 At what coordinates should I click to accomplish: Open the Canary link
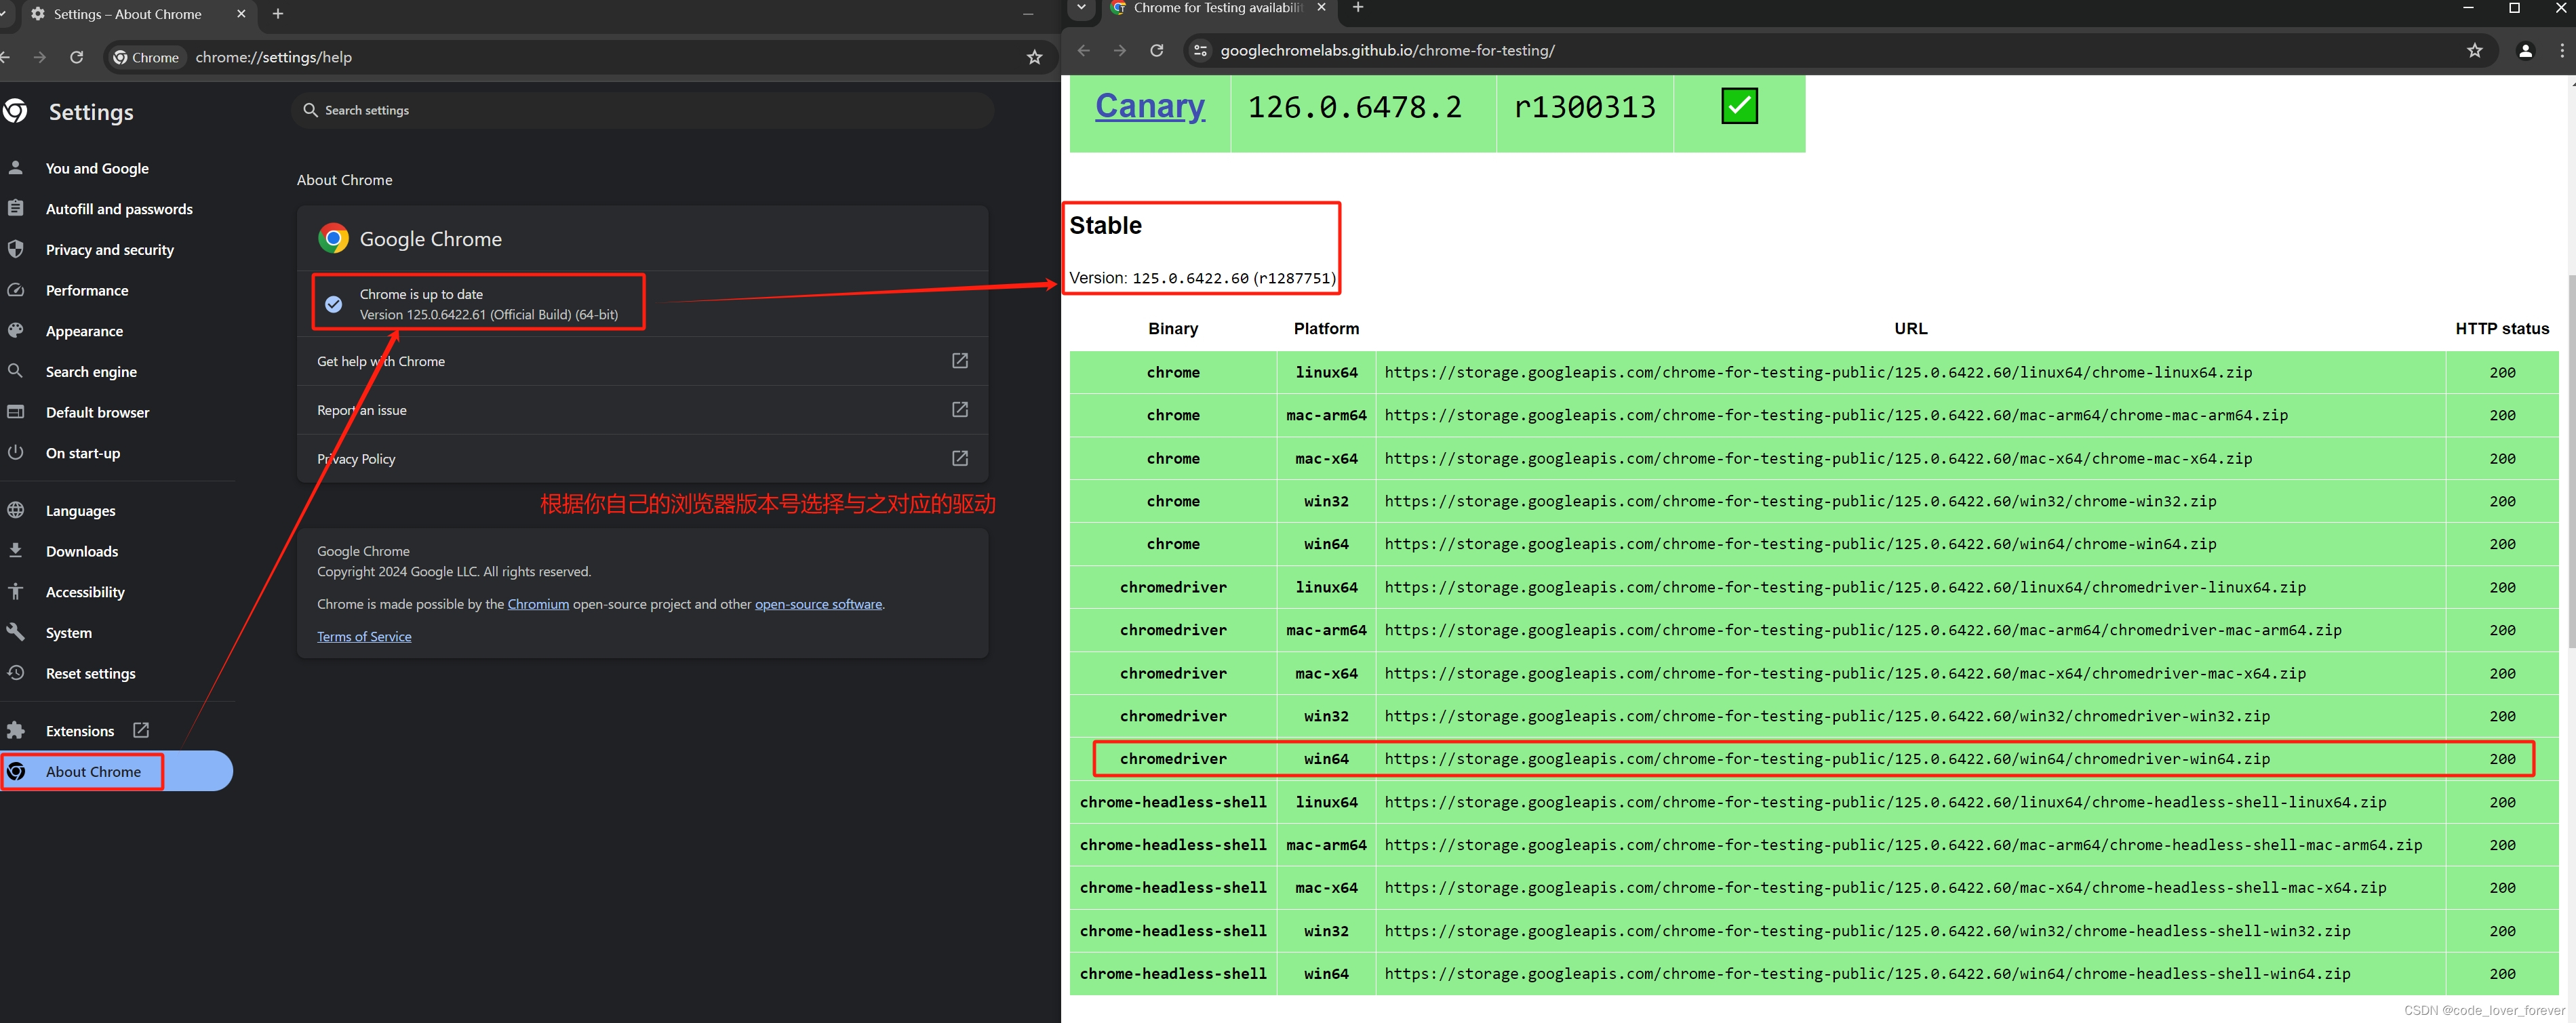point(1149,106)
